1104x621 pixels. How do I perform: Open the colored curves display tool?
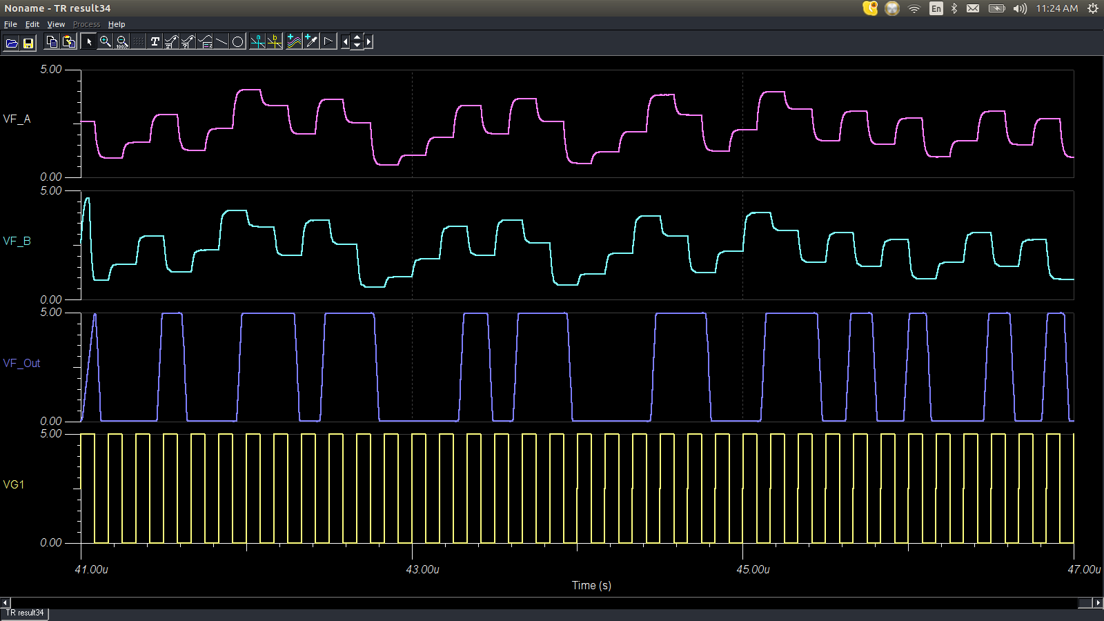(x=294, y=41)
